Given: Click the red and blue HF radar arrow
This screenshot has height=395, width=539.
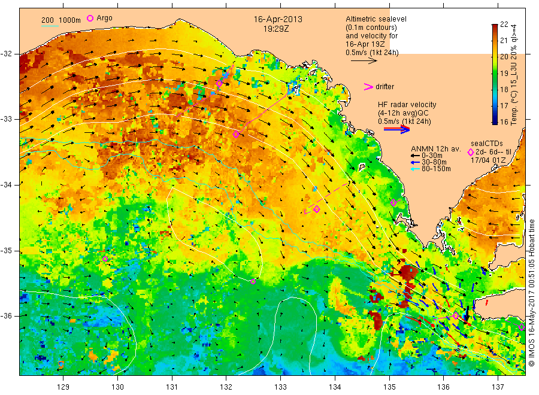Looking at the screenshot, I should click(x=397, y=129).
